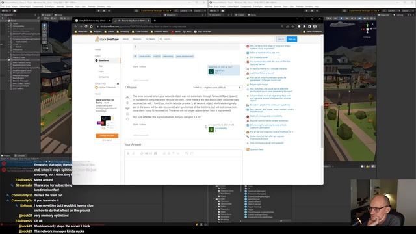Click the browser vertical scrollbar
Viewport: 416px width, 234px height.
click(x=322, y=127)
